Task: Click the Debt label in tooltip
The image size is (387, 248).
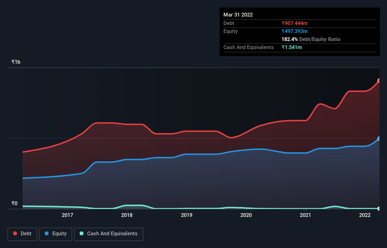Action: tap(229, 23)
